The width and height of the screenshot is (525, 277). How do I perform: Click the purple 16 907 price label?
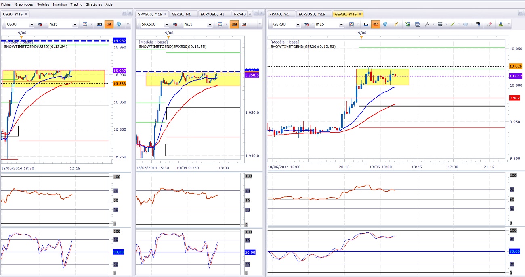[120, 71]
